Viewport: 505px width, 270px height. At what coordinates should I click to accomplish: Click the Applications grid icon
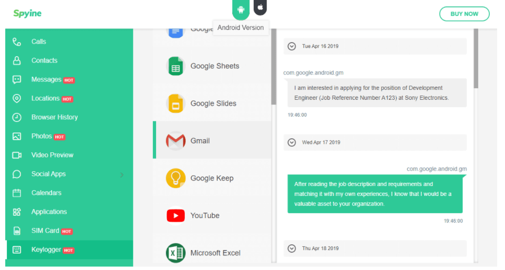pyautogui.click(x=17, y=212)
